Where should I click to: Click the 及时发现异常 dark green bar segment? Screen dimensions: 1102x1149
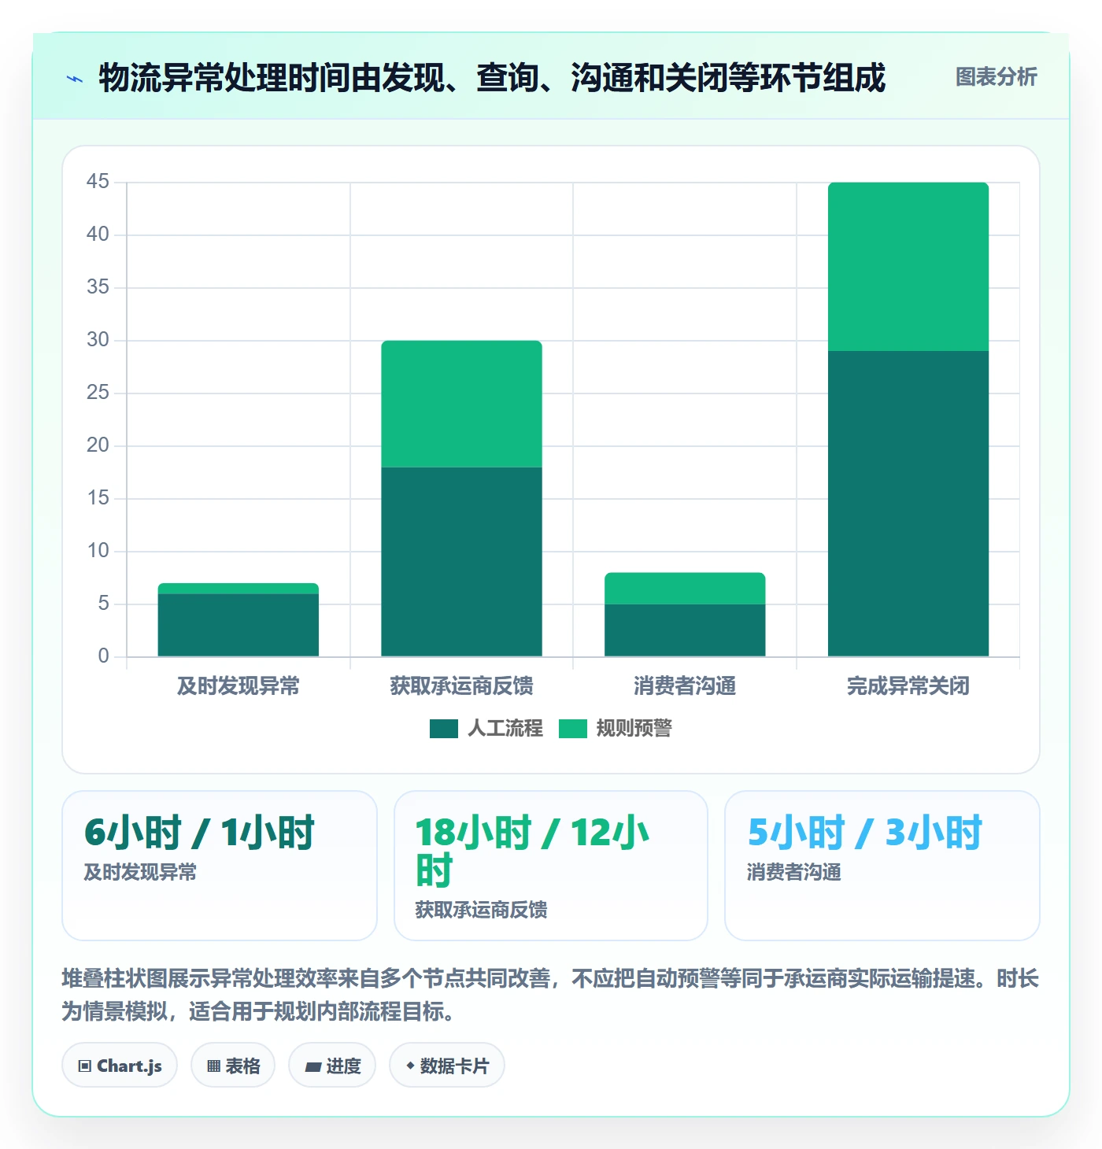click(x=239, y=625)
